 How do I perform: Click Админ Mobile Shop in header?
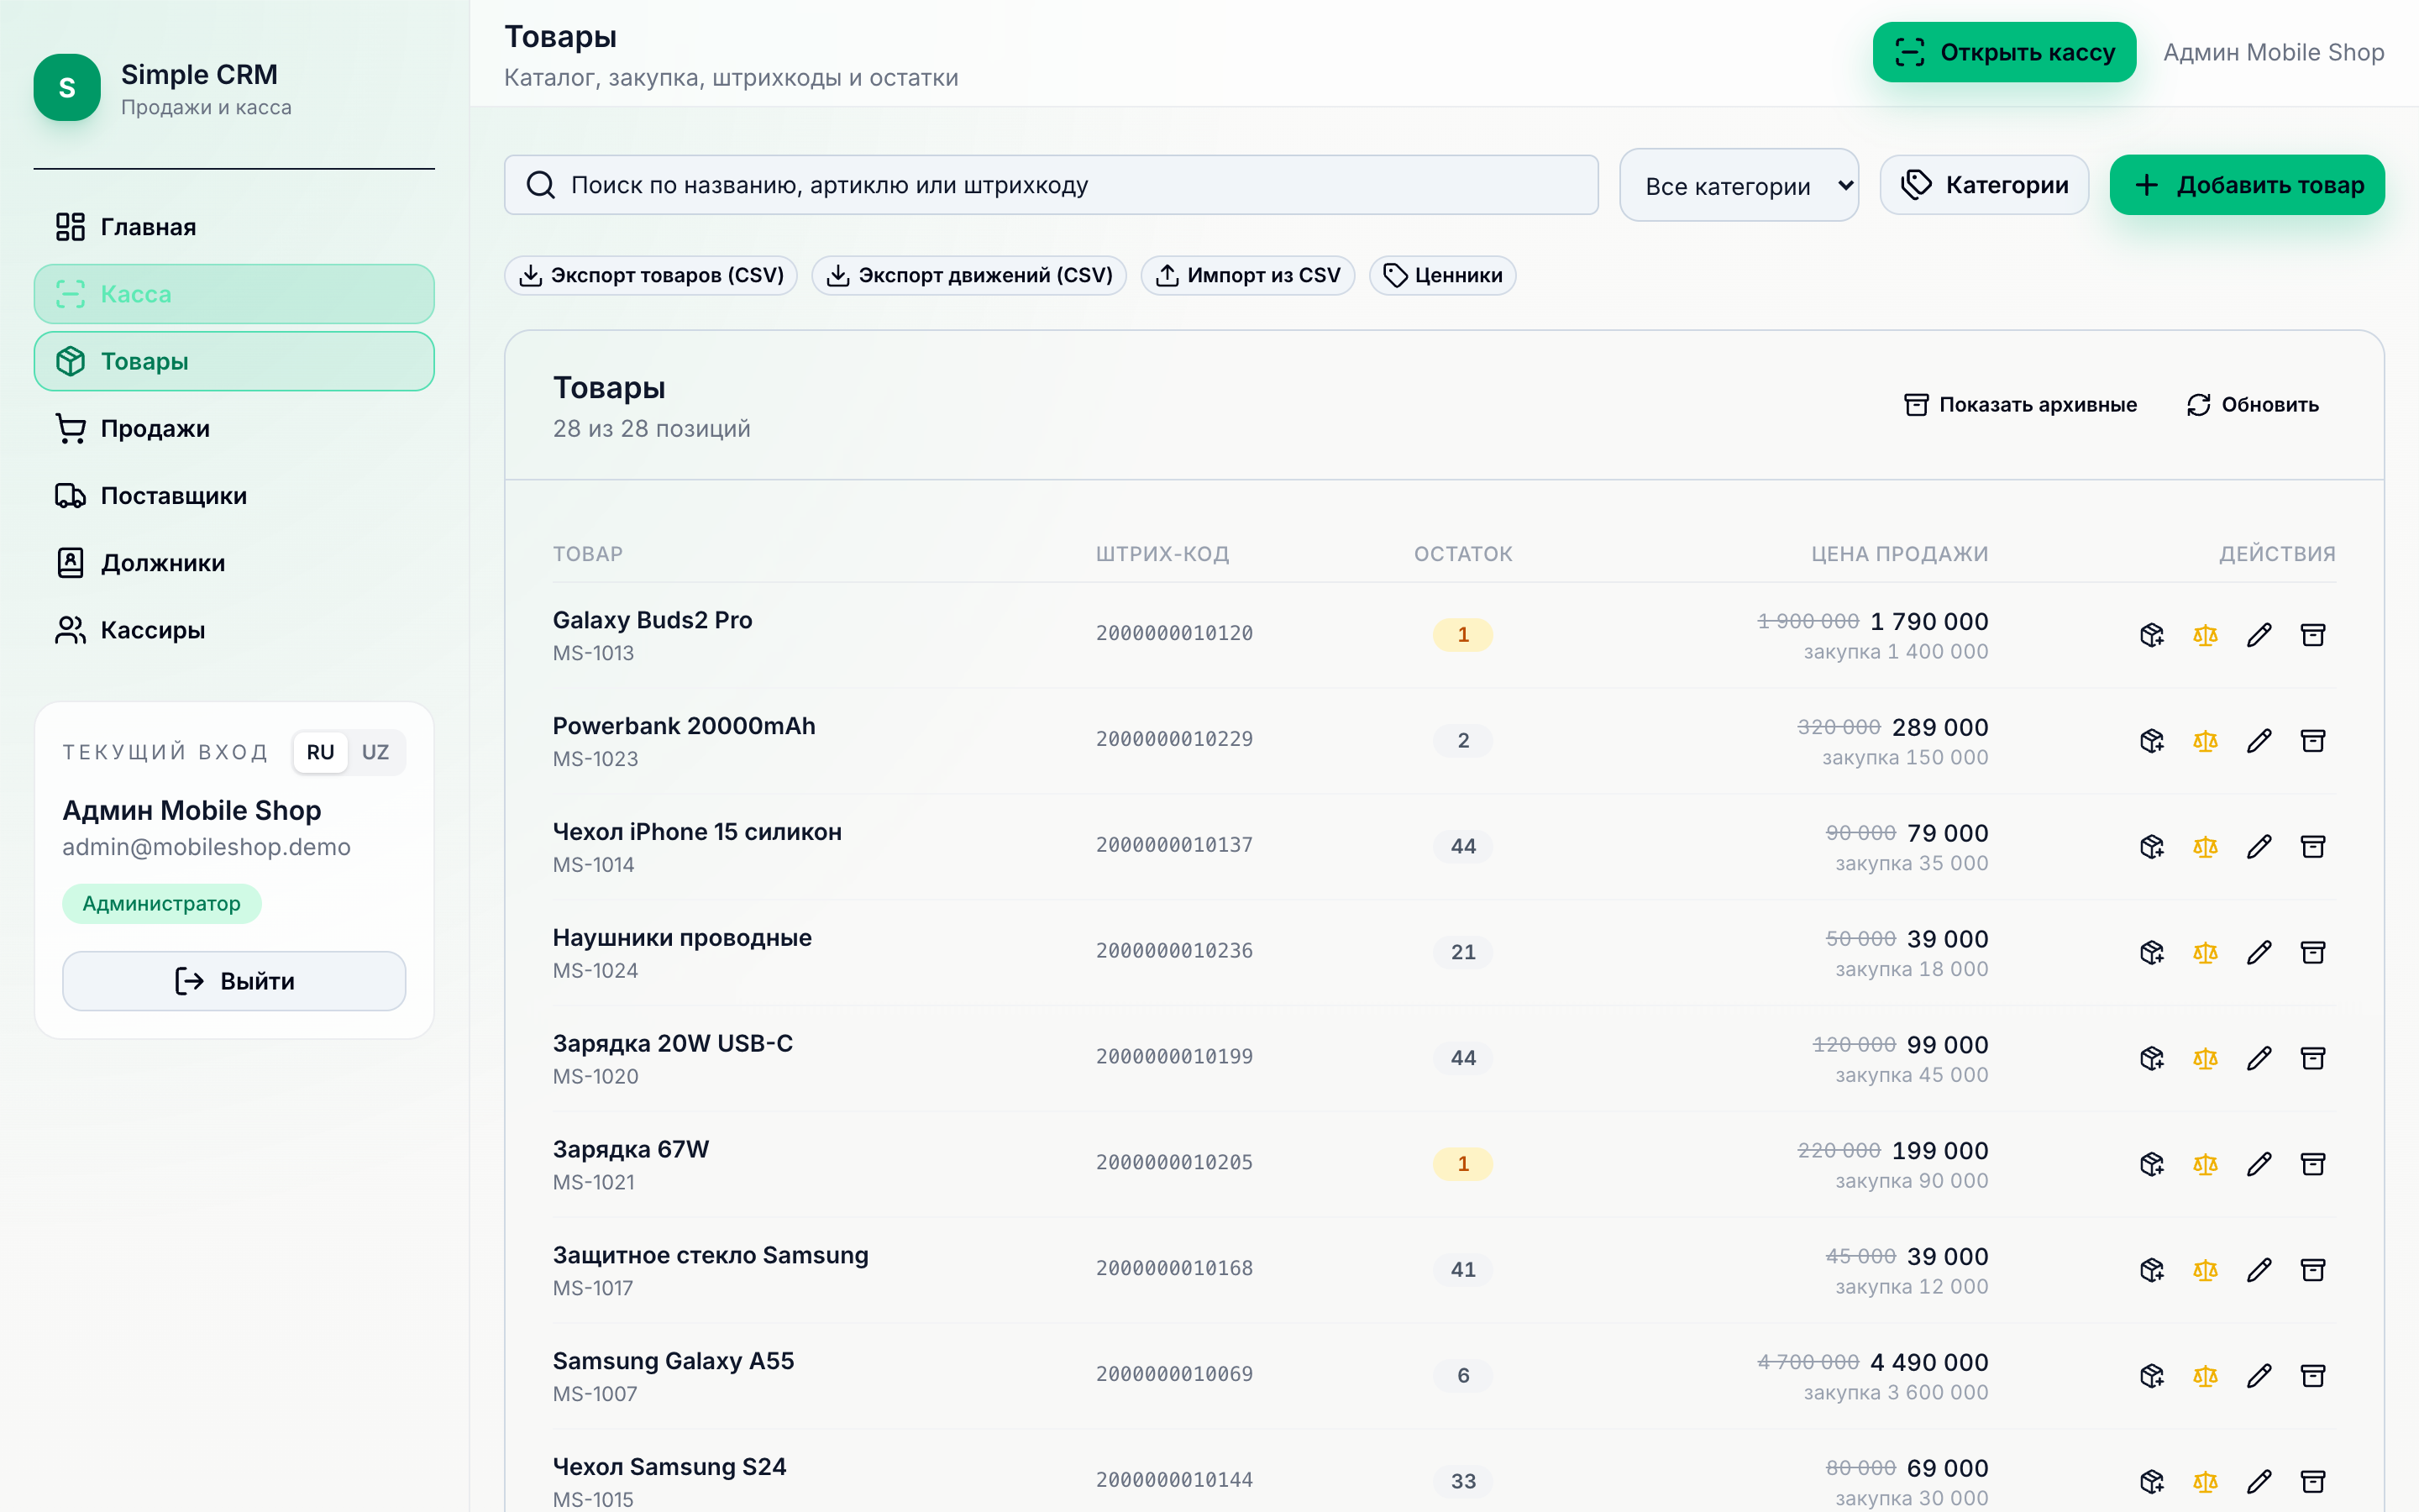point(2273,52)
